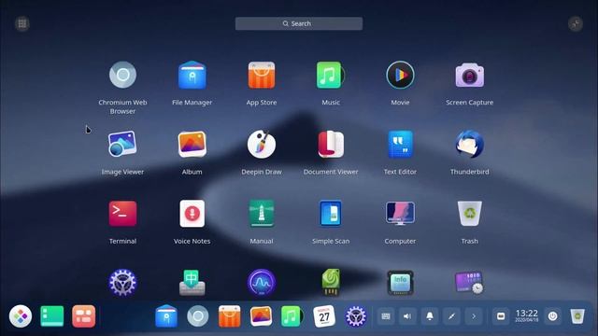Open the Text Editor app
The height and width of the screenshot is (336, 598).
400,144
